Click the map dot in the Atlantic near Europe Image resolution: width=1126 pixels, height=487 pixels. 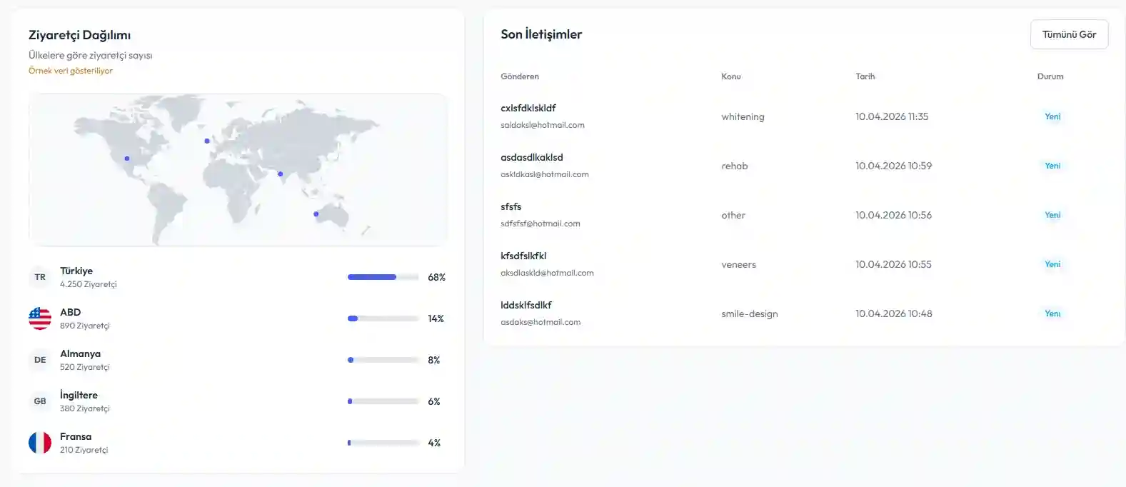207,141
